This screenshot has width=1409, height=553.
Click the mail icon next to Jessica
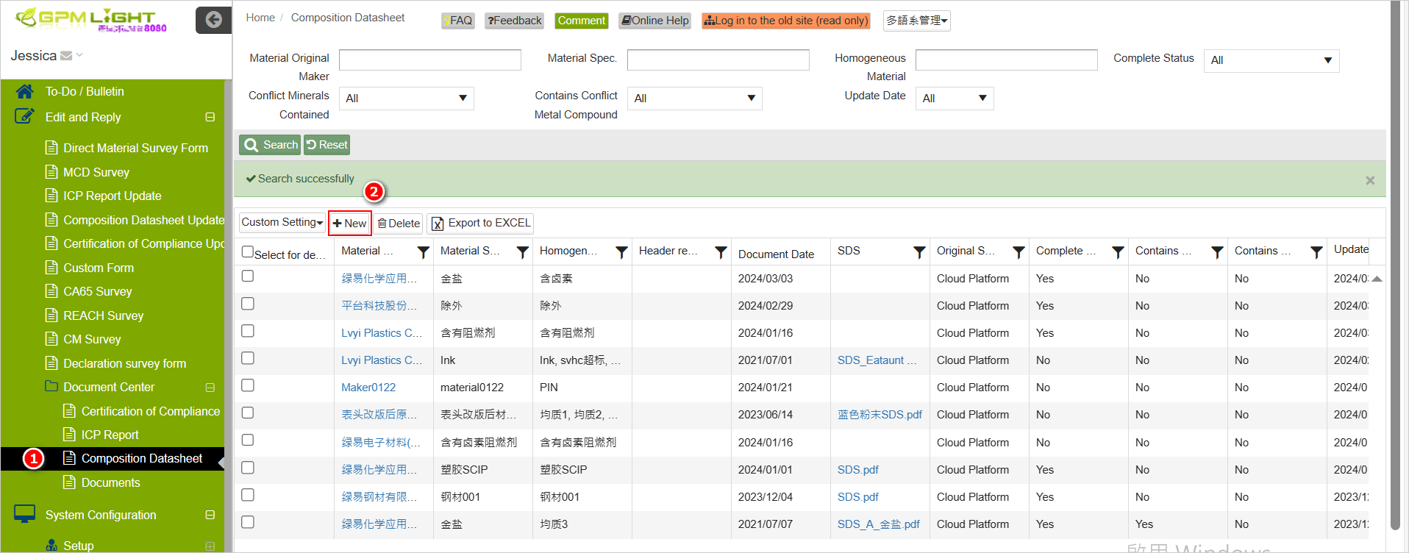(66, 56)
